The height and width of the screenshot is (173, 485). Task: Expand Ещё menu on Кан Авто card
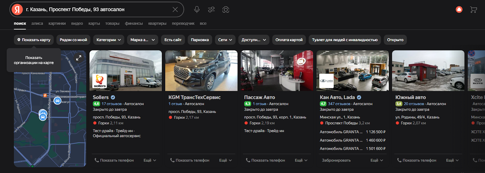(x=377, y=160)
